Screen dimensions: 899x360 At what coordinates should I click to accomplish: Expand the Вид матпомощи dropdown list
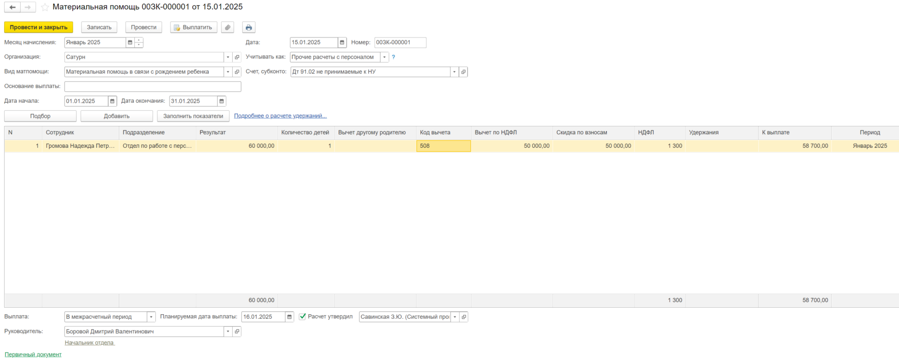tap(228, 72)
